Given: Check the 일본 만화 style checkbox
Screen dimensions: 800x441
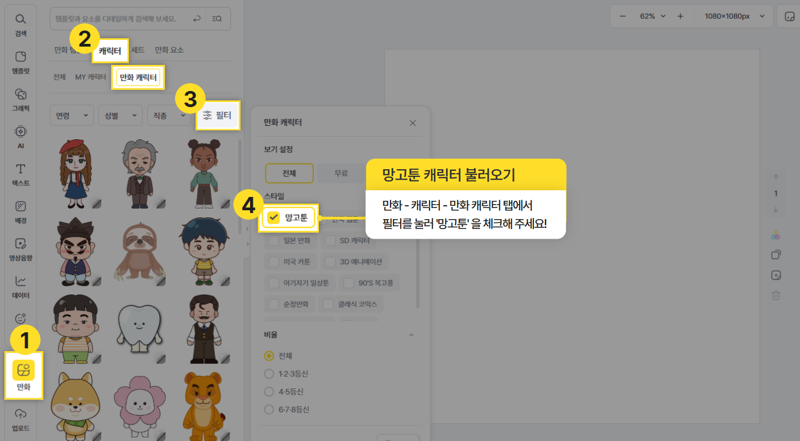Looking at the screenshot, I should (274, 241).
